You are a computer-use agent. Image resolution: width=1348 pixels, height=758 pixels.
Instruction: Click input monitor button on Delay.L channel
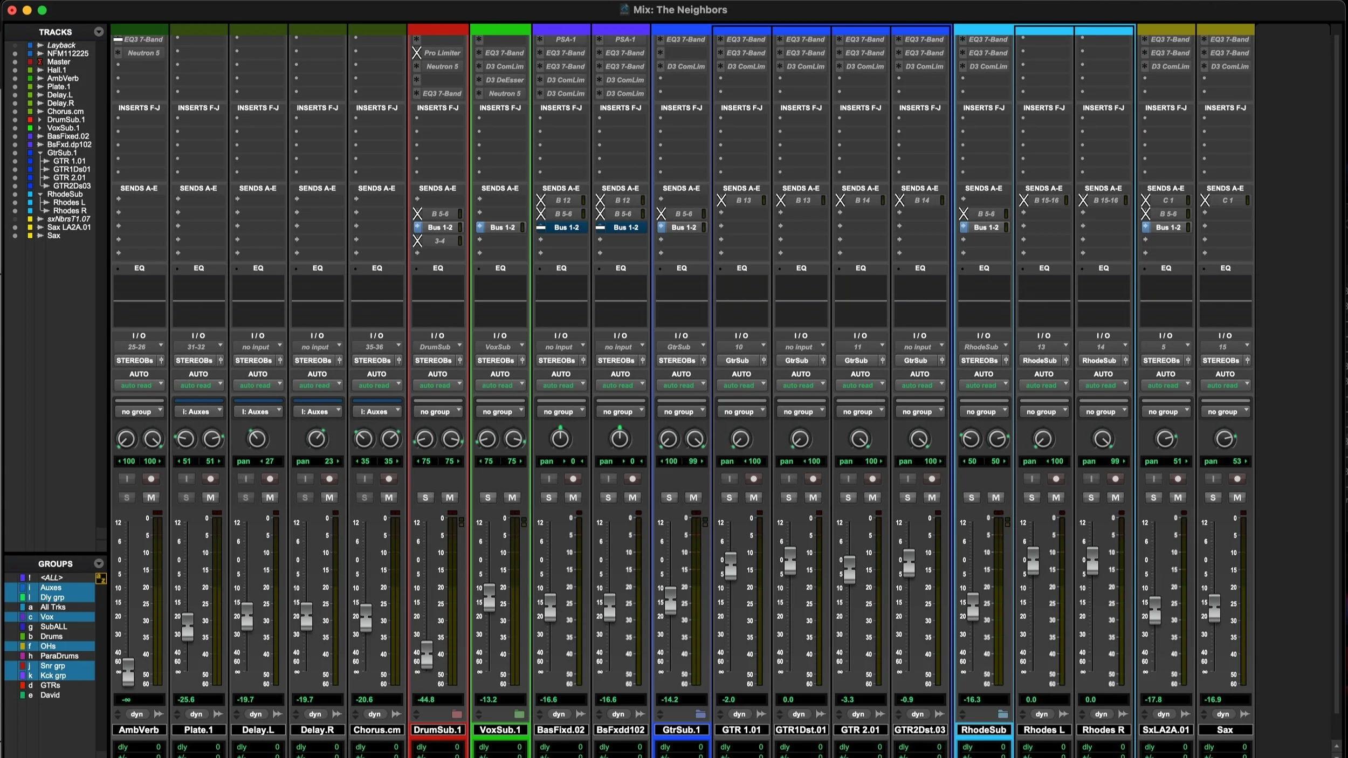[x=245, y=479]
